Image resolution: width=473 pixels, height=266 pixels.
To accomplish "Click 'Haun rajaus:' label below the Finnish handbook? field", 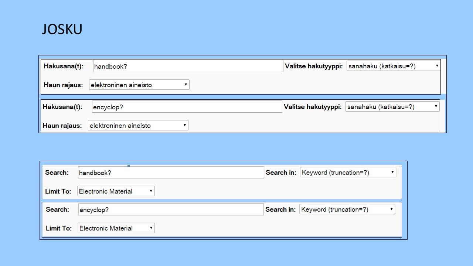I will point(64,85).
